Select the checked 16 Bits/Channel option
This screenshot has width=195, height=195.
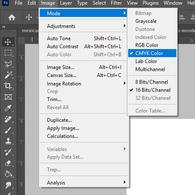(152, 90)
